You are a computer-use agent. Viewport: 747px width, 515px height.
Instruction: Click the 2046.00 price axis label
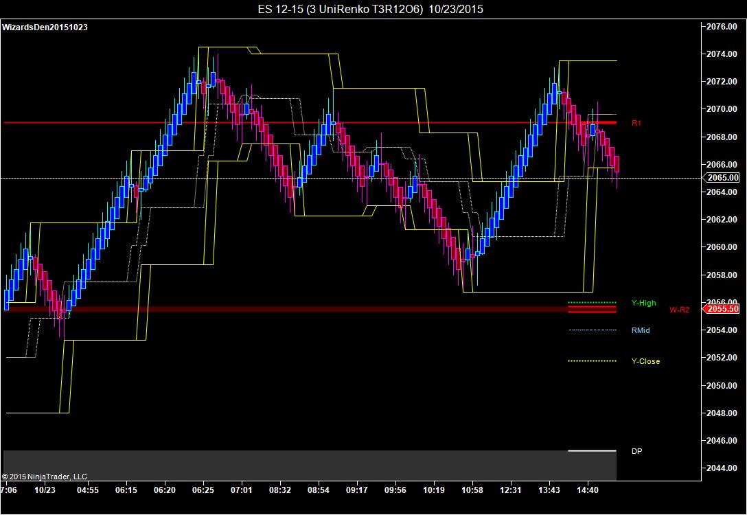click(722, 441)
